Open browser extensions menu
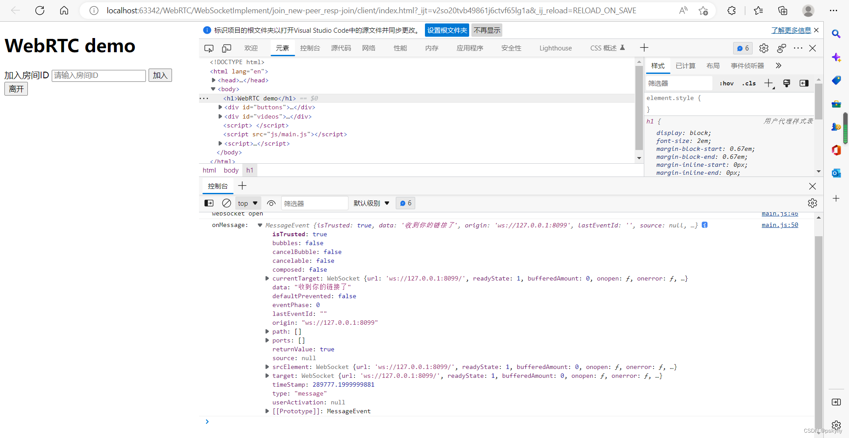 coord(731,11)
